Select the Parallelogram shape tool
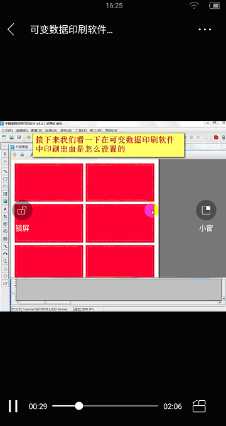Image resolution: width=226 pixels, height=426 pixels. [5, 283]
